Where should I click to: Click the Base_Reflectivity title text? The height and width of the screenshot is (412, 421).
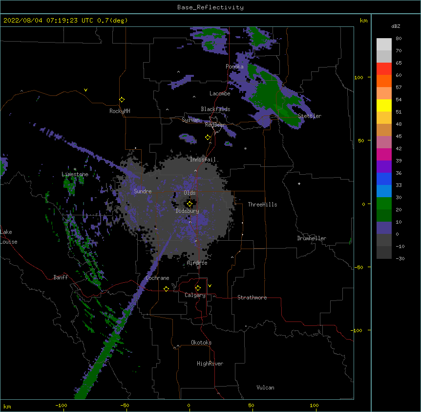210,7
